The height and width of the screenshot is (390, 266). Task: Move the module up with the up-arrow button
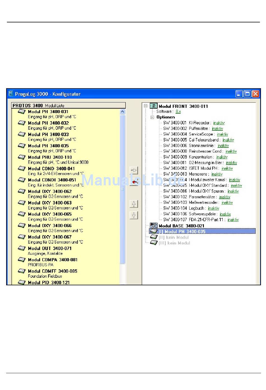(x=134, y=204)
